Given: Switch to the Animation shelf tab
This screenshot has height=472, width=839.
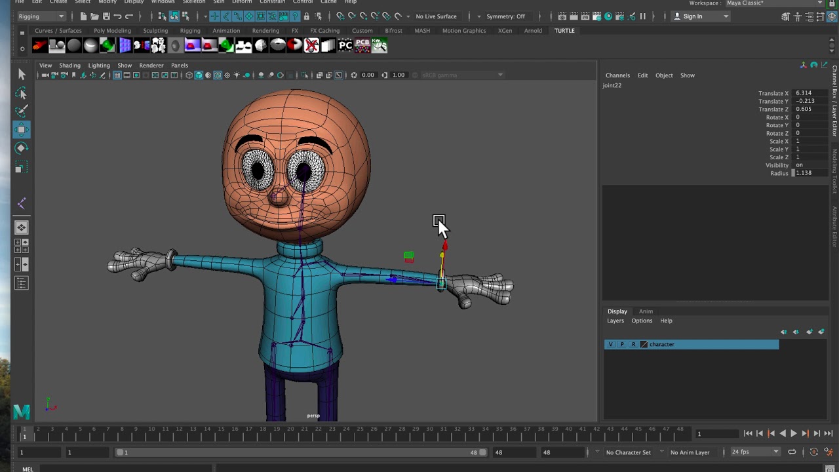Looking at the screenshot, I should coord(226,31).
